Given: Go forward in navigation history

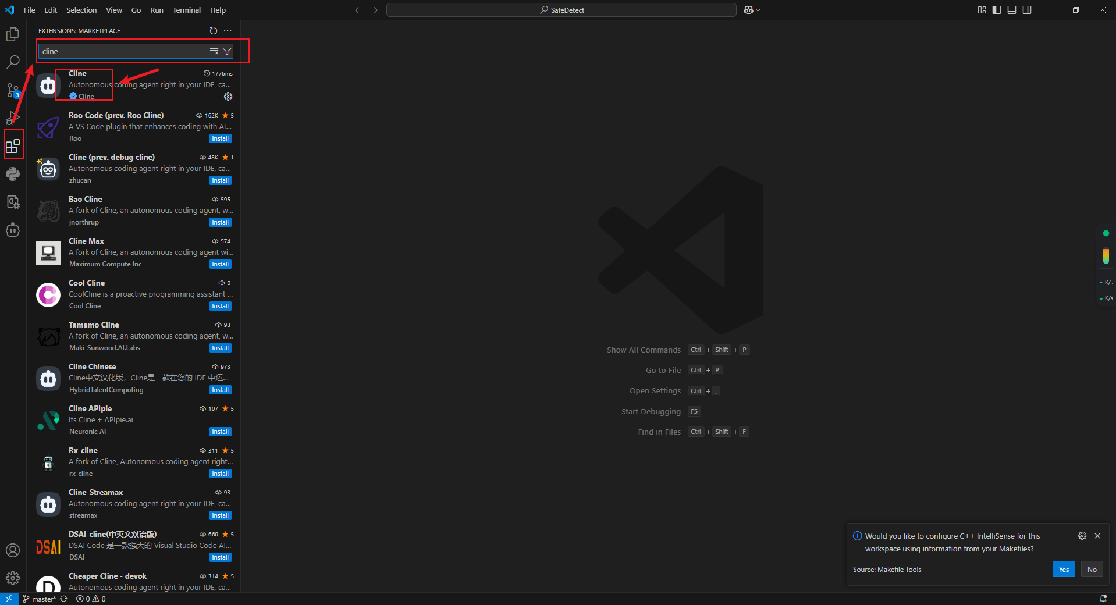Looking at the screenshot, I should click(374, 10).
